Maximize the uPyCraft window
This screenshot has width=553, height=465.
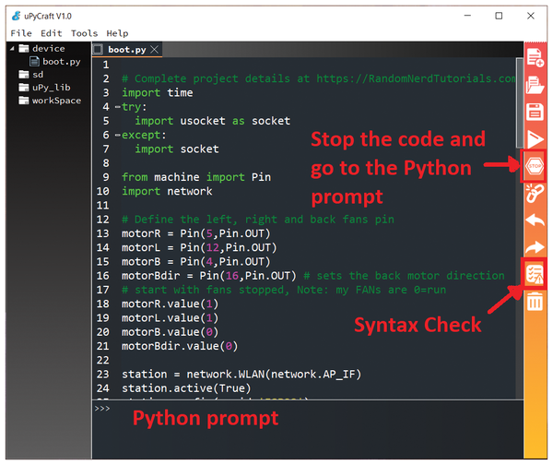(x=499, y=16)
